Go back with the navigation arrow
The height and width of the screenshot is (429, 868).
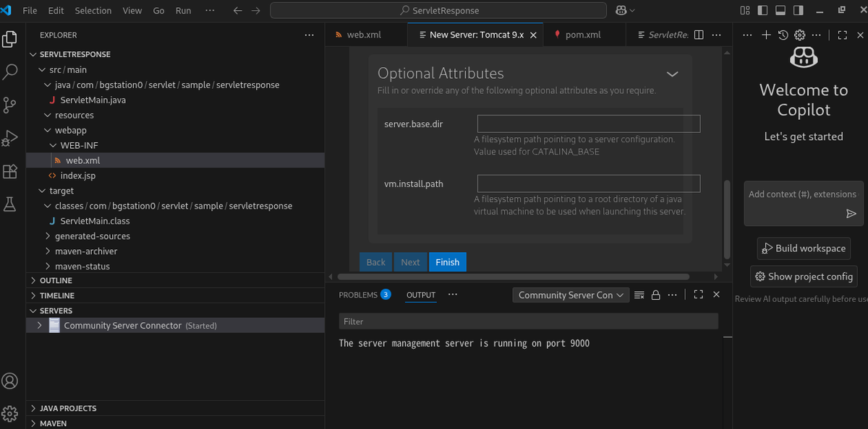[238, 11]
